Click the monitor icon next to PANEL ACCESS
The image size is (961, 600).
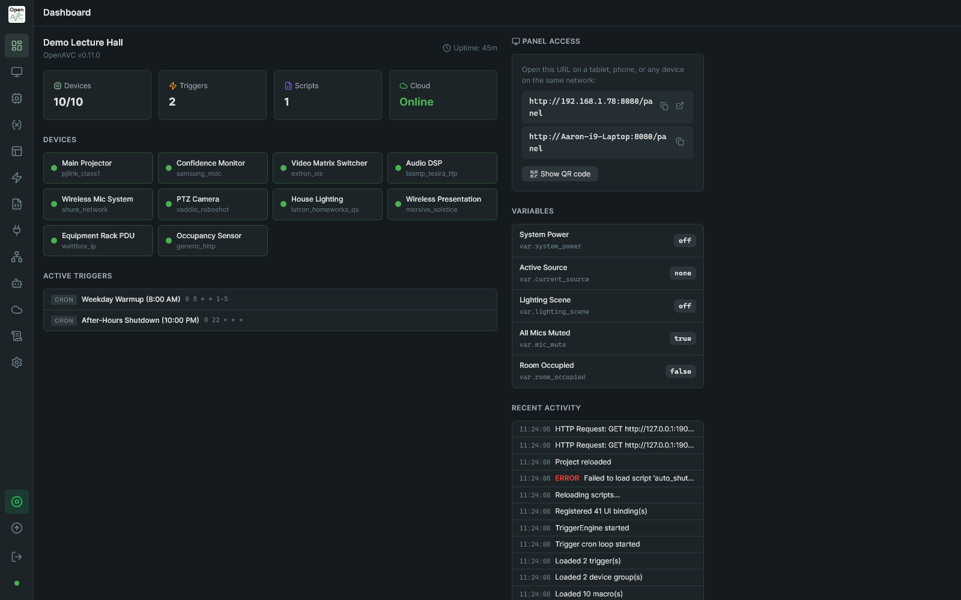516,41
